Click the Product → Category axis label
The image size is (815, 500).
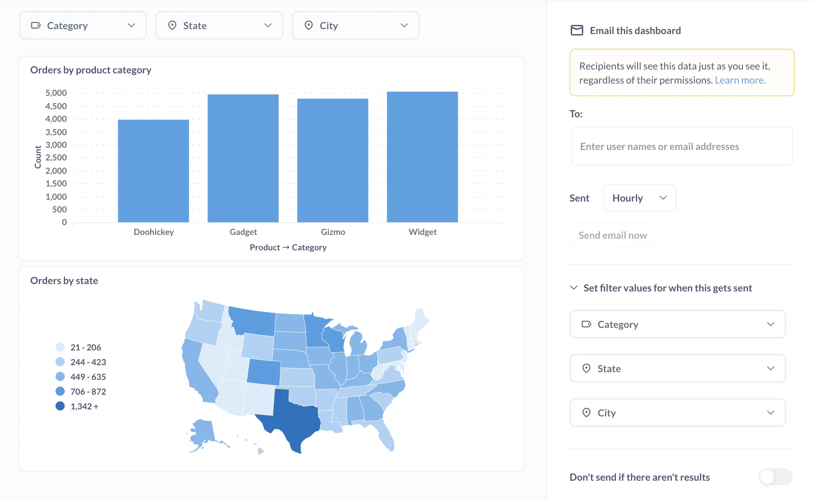click(x=288, y=247)
